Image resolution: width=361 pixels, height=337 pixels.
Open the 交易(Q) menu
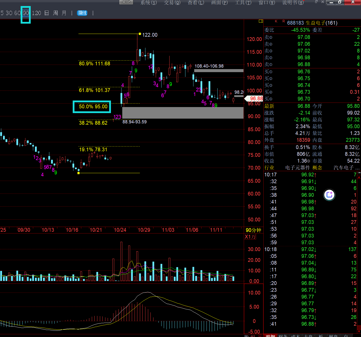[172, 3]
